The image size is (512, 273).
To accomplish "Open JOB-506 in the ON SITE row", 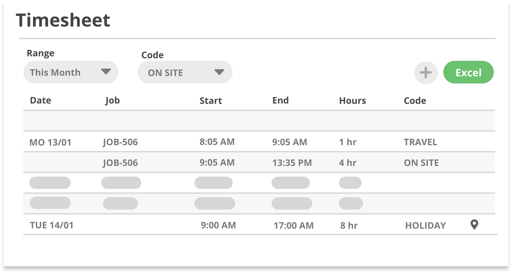I will tap(120, 163).
